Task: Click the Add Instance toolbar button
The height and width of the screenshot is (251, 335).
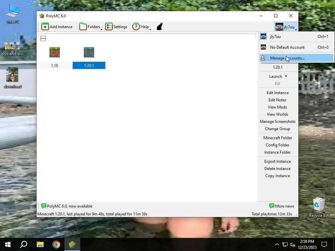Action: point(57,27)
